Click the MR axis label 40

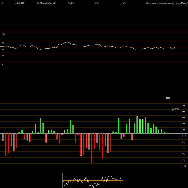[183, 124]
